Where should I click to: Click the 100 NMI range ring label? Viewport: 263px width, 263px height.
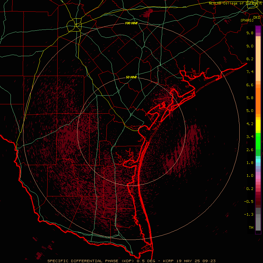pyautogui.click(x=131, y=23)
